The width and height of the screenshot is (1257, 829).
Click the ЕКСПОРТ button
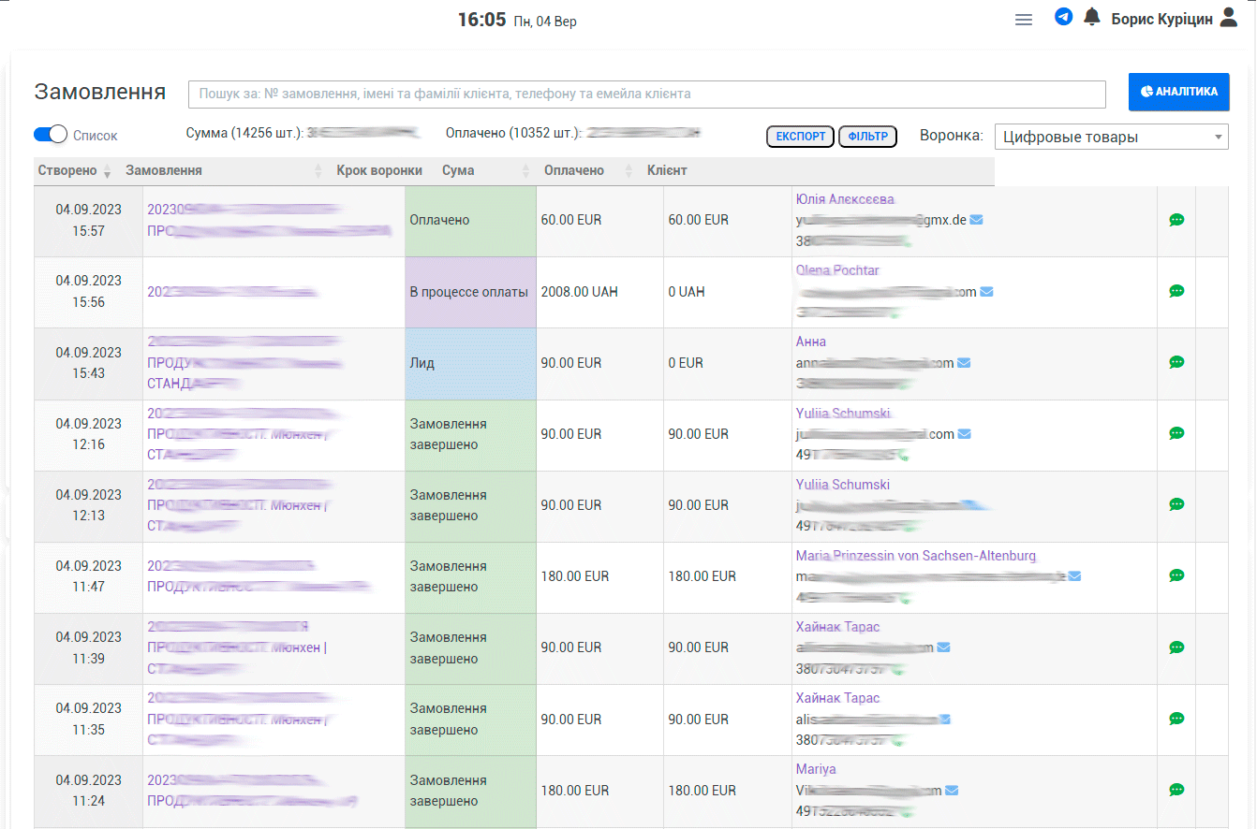click(x=801, y=137)
